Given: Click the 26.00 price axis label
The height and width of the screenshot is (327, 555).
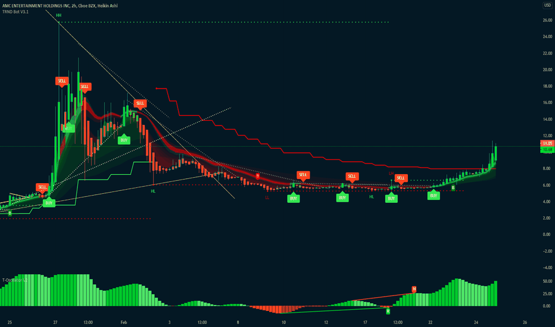Looking at the screenshot, I should click(x=547, y=20).
